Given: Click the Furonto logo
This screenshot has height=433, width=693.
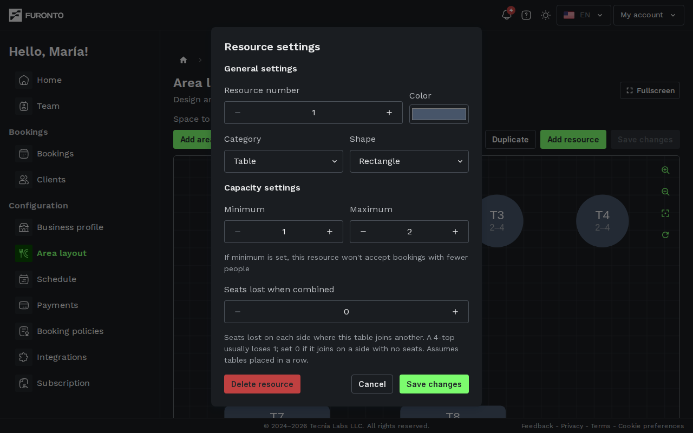Looking at the screenshot, I should coord(36,15).
